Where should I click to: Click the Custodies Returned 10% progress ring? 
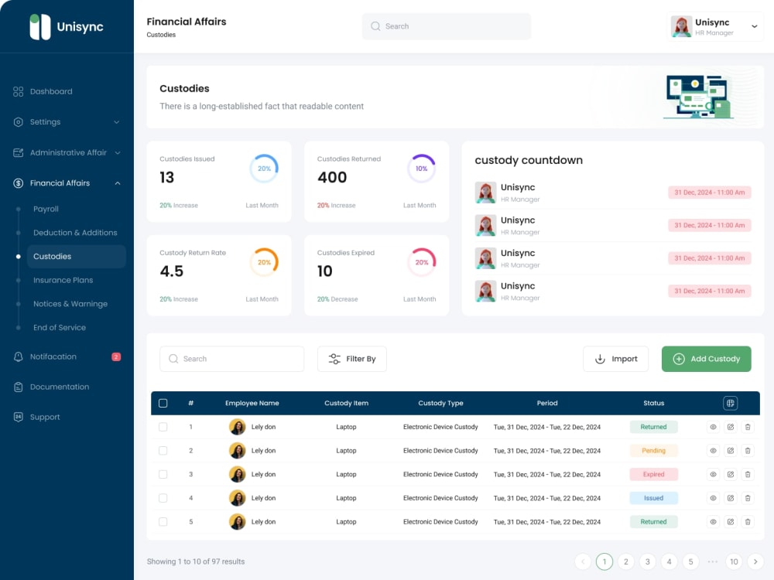pyautogui.click(x=422, y=169)
